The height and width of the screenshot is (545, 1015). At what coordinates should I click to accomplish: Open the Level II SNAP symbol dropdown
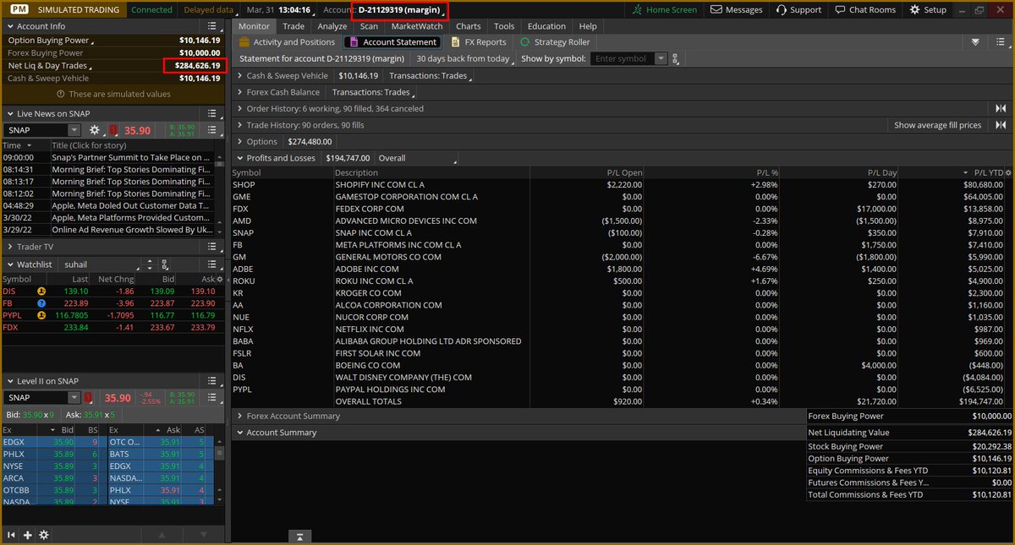coord(74,397)
